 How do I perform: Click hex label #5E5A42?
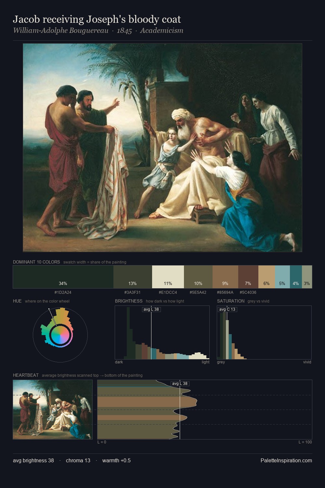pos(198,292)
